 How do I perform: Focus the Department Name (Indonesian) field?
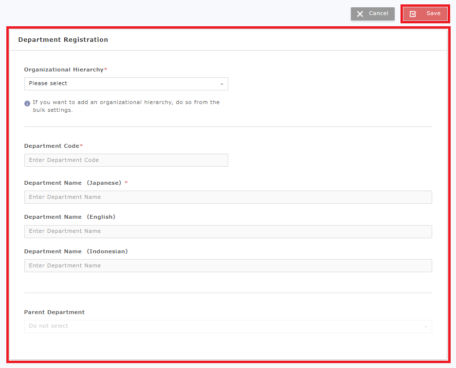228,266
